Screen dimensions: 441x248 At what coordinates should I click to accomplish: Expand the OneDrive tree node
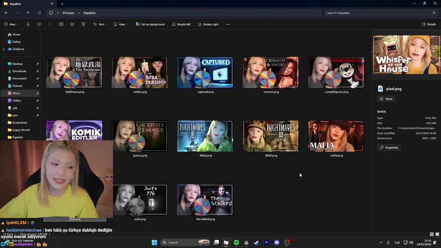coord(4,49)
